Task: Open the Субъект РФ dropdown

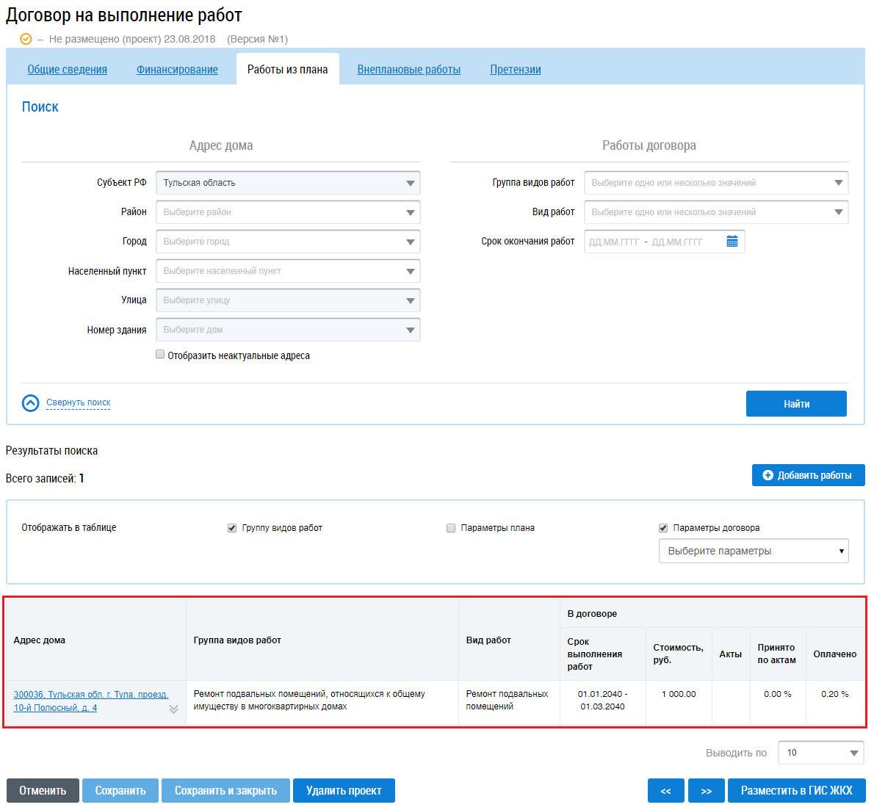Action: click(x=288, y=183)
